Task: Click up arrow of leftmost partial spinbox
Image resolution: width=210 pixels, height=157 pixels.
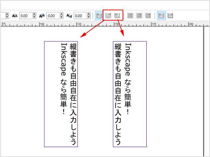Action: coord(7,14)
